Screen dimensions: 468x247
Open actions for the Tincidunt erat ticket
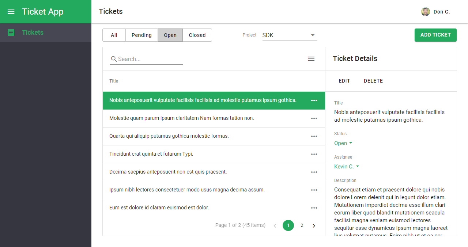tap(314, 154)
